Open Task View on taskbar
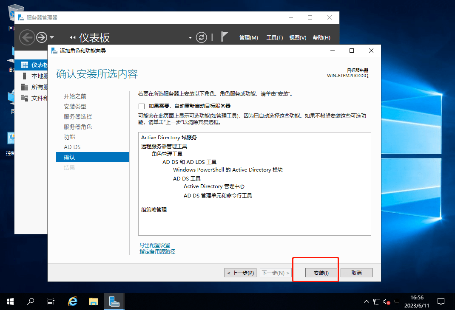The height and width of the screenshot is (310, 455). [x=51, y=302]
